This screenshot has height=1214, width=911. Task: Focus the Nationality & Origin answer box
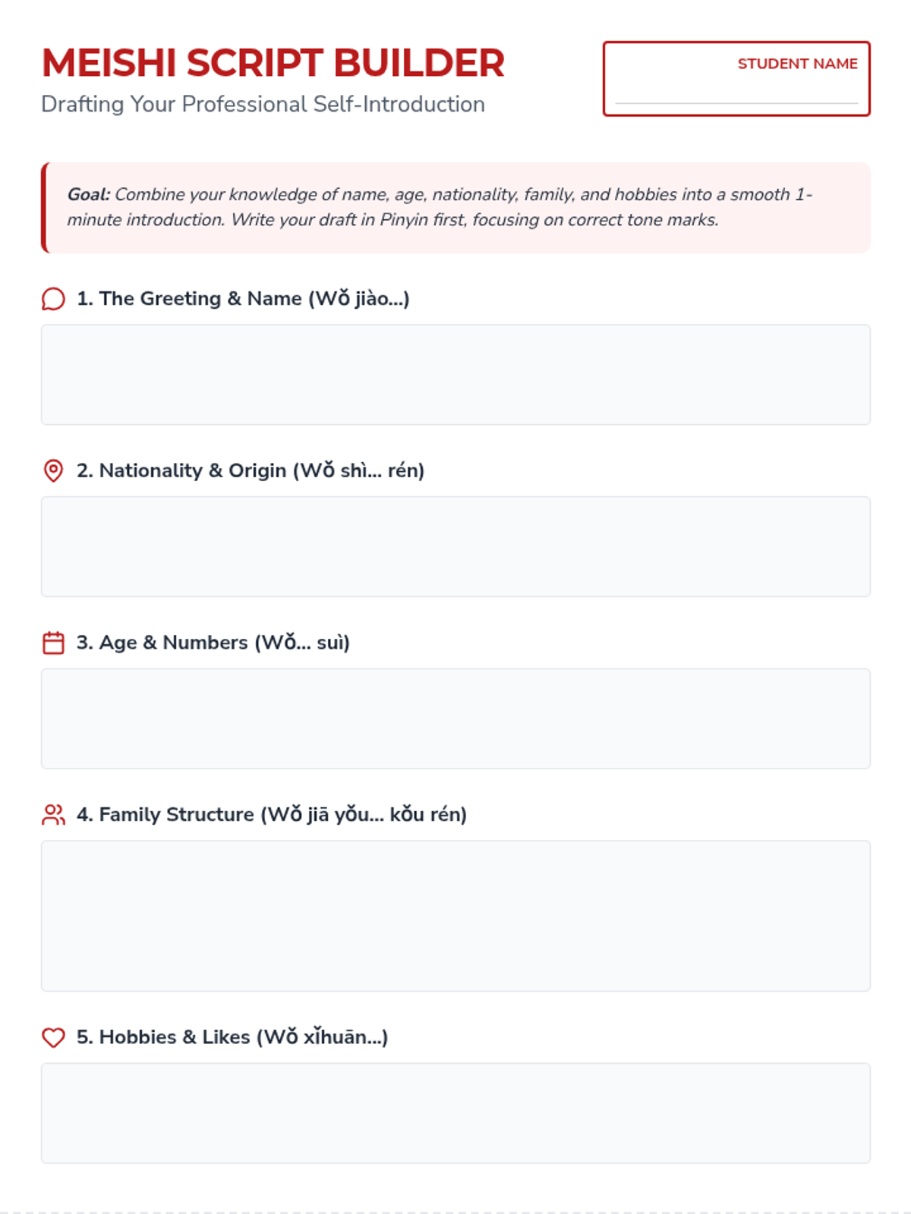[455, 546]
